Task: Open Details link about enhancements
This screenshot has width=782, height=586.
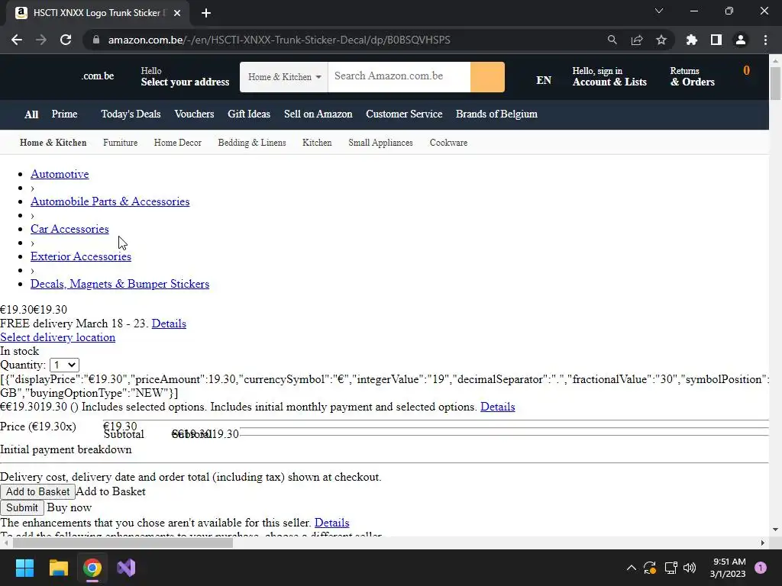Action: tap(332, 523)
